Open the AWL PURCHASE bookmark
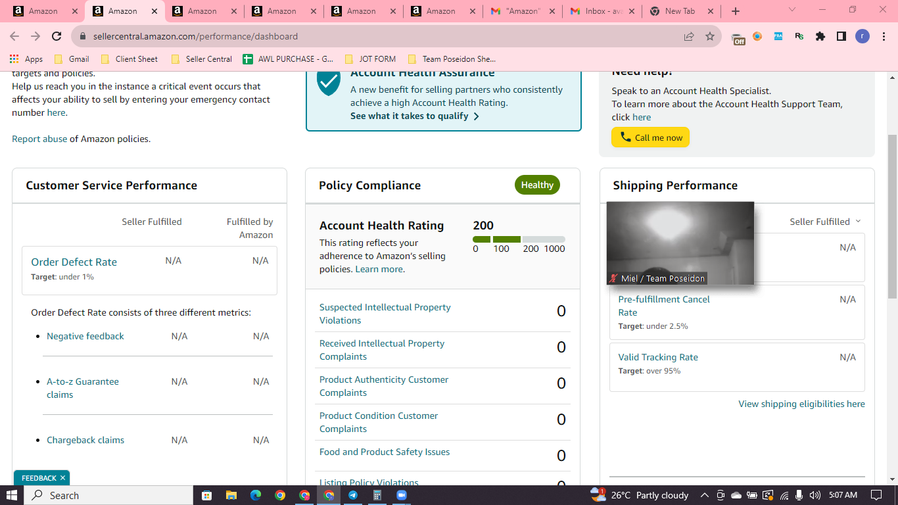Viewport: 898px width, 505px height. click(x=288, y=59)
